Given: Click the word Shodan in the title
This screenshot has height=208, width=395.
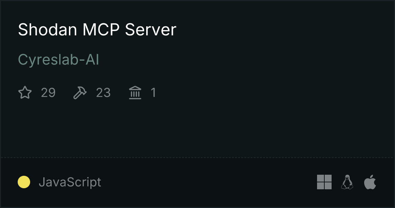Looking at the screenshot, I should coord(47,29).
